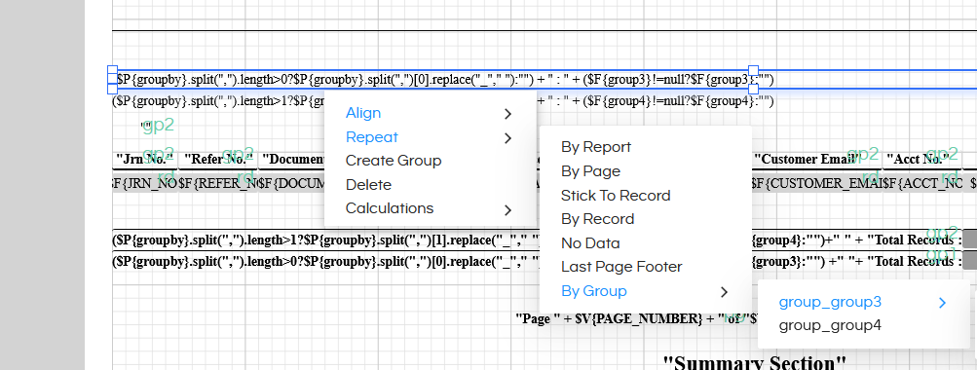Expand the arrow beside group_group3
This screenshot has width=977, height=370.
[942, 303]
